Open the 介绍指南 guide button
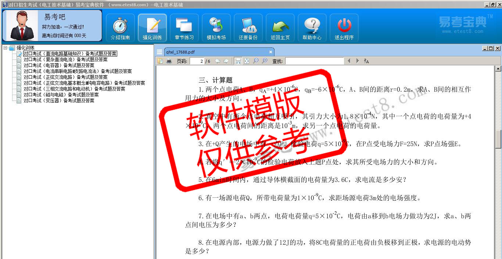502x259 pixels. (120, 28)
